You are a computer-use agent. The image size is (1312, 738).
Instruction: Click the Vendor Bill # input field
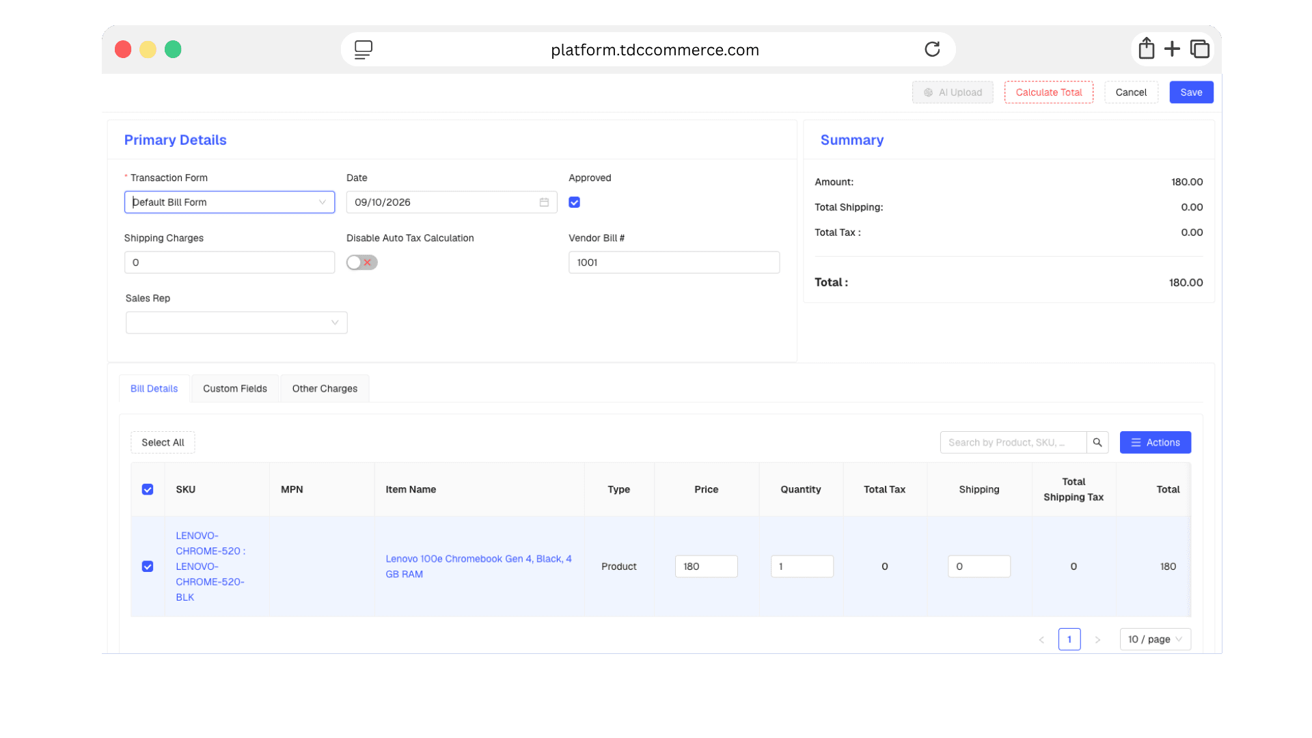tap(674, 262)
